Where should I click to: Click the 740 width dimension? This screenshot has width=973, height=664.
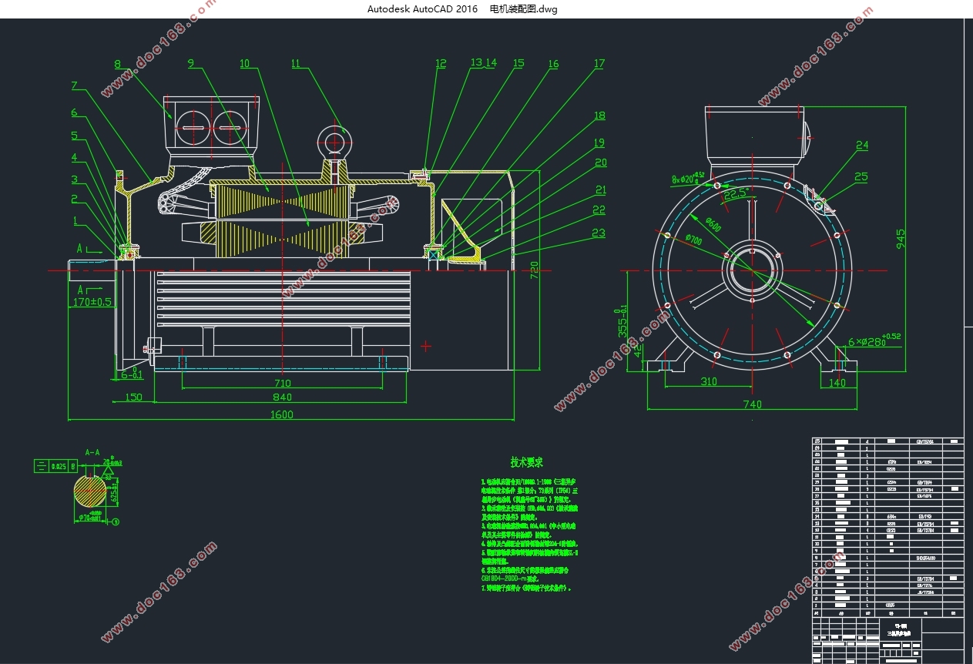point(752,404)
